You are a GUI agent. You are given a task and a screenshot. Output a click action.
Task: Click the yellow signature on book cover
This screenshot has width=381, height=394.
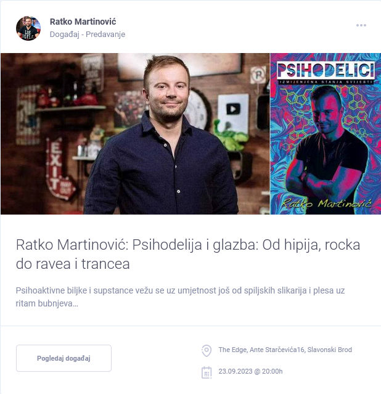[326, 203]
